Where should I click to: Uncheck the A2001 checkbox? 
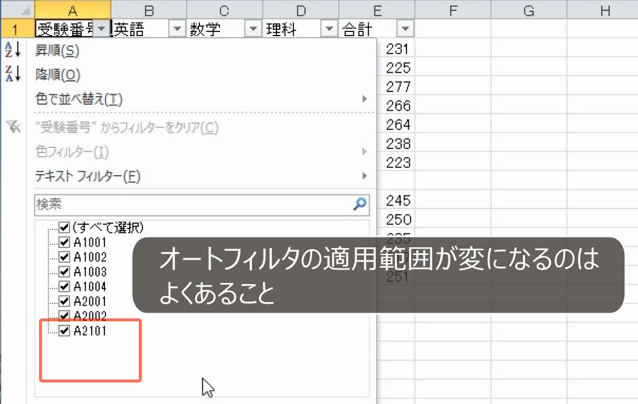[64, 301]
